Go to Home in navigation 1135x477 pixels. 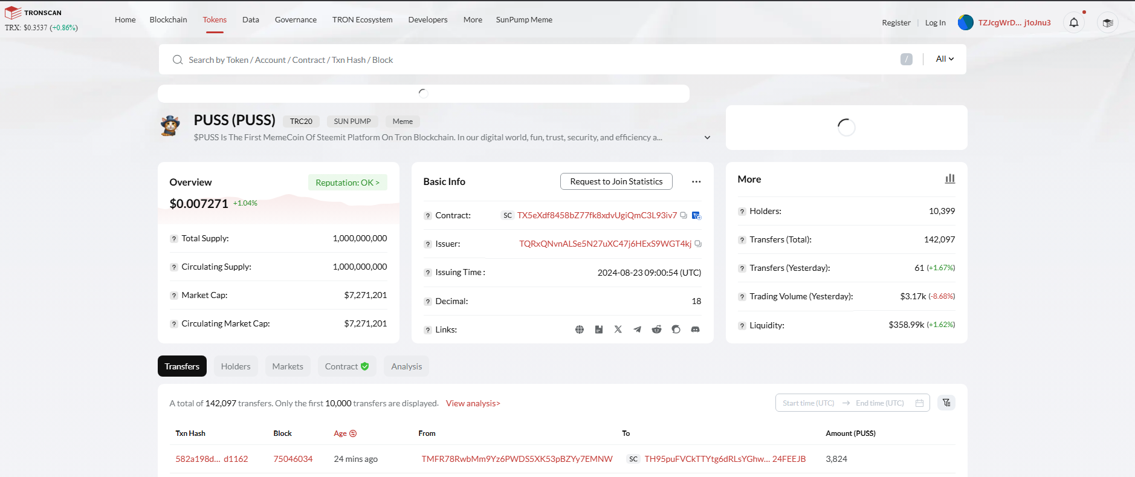click(125, 19)
